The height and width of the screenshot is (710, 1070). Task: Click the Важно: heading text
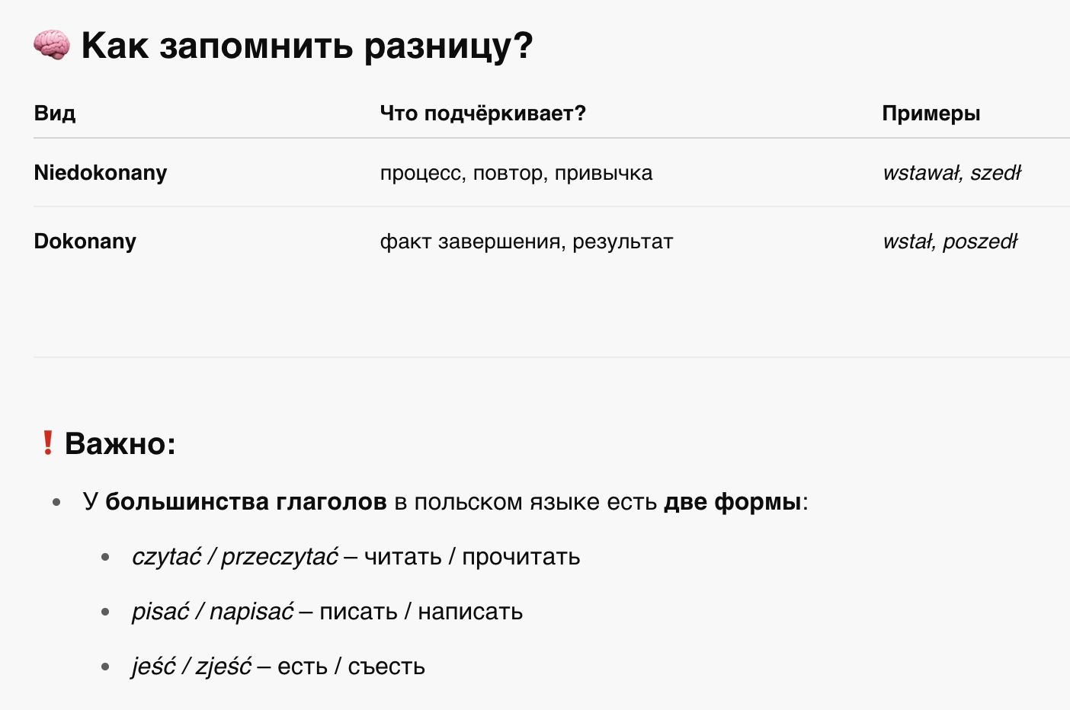coord(120,443)
